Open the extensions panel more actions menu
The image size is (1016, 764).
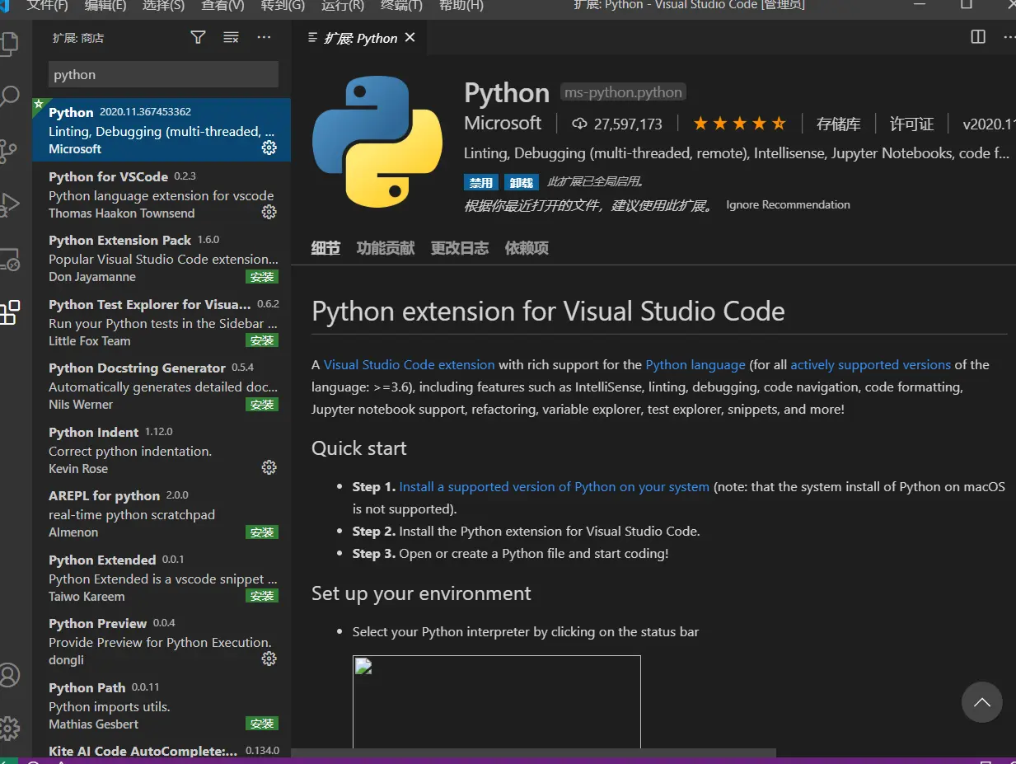264,38
